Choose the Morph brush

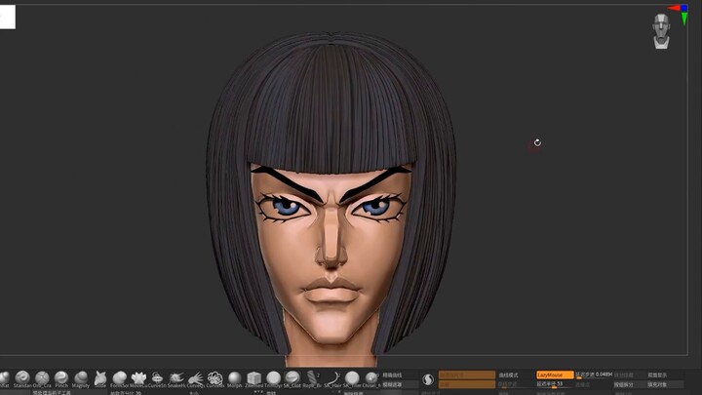tap(235, 378)
